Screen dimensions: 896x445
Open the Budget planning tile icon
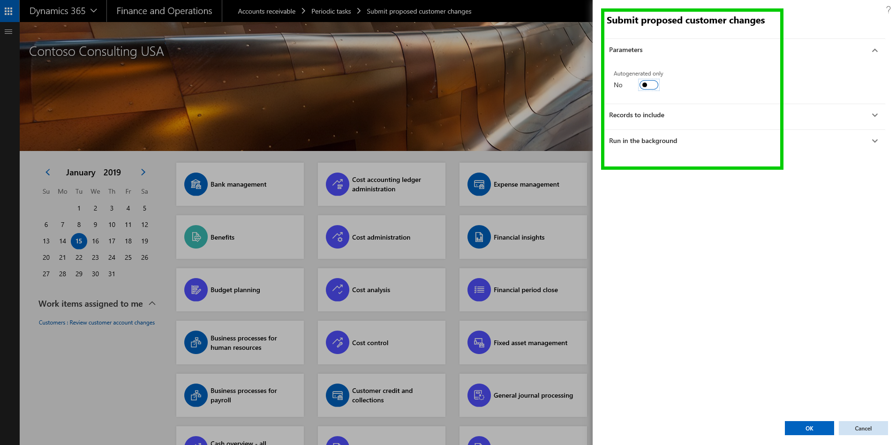[x=196, y=290]
